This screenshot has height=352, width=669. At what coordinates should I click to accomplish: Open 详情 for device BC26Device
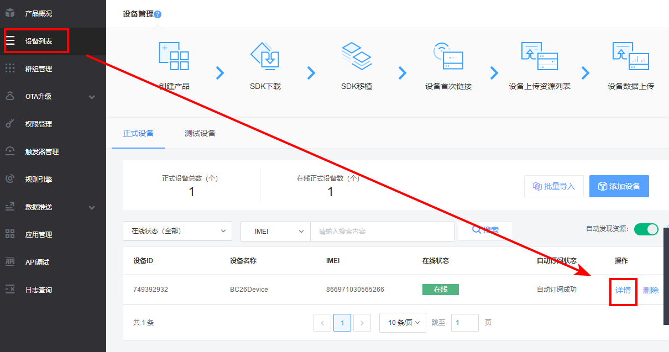623,289
